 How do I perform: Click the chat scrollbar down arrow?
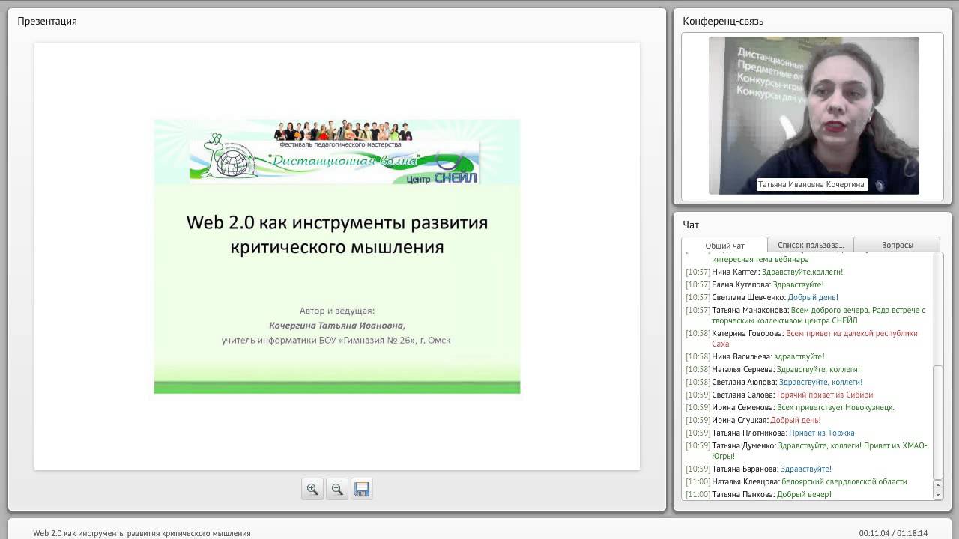938,495
